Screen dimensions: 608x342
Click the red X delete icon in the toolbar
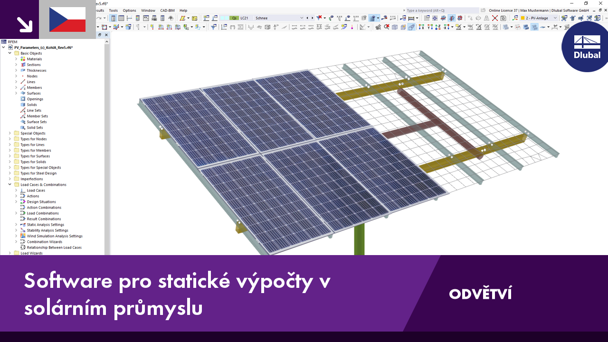[495, 18]
